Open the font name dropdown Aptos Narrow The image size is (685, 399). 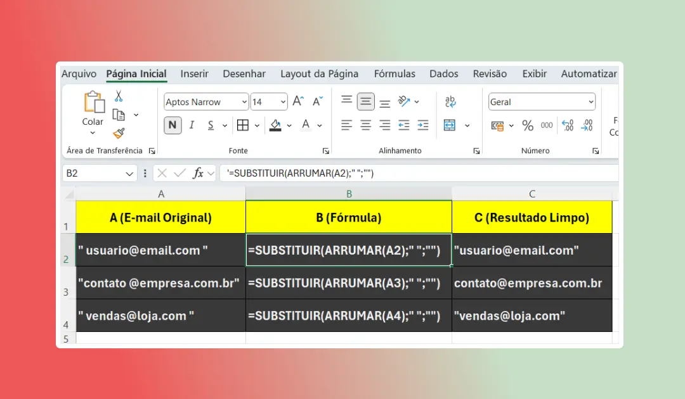[244, 102]
